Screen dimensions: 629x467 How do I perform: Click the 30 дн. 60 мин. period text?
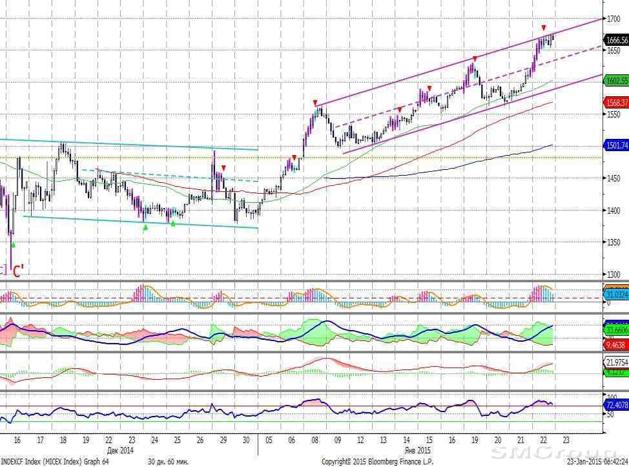click(168, 462)
